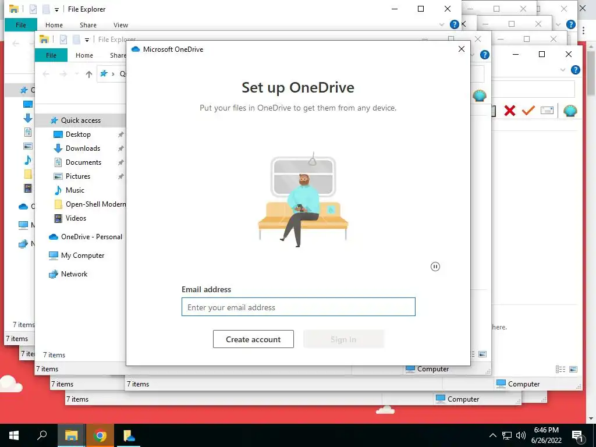The width and height of the screenshot is (596, 447).
Task: Open the Share tab in rear Explorer window
Action: 88,24
